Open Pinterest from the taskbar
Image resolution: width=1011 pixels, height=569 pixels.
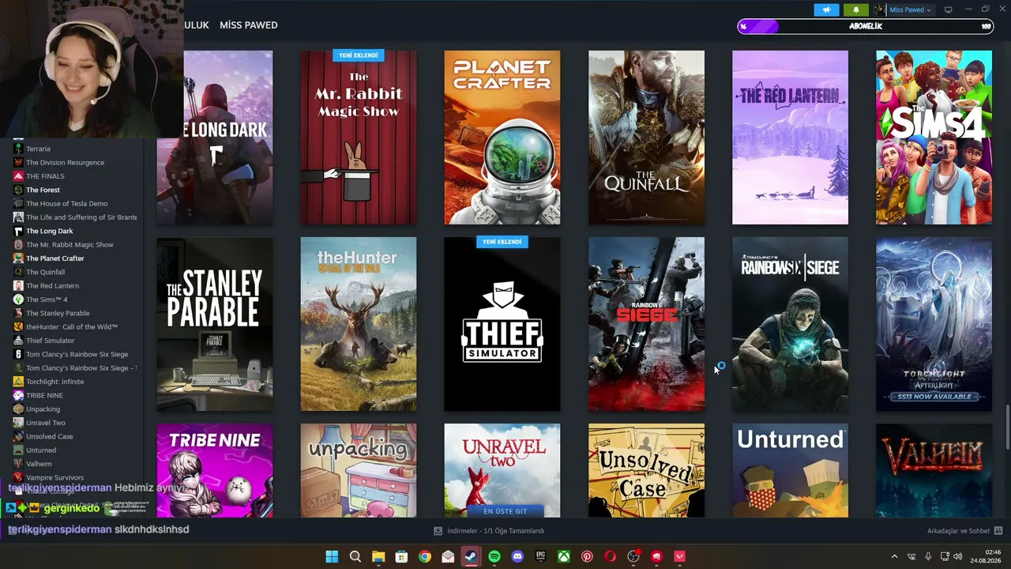tap(587, 556)
